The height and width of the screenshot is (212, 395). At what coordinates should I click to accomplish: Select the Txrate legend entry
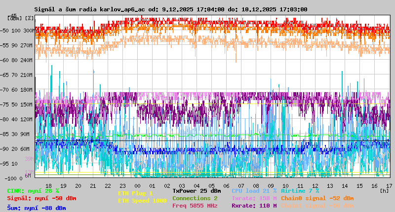(x=254, y=198)
